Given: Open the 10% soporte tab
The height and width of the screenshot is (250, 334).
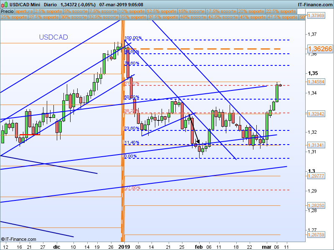Looking at the screenshot, I should (x=132, y=11).
